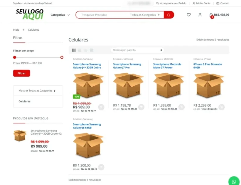Click Moto G7 Power product box image
Image resolution: width=241 pixels, height=185 pixels.
[168, 85]
